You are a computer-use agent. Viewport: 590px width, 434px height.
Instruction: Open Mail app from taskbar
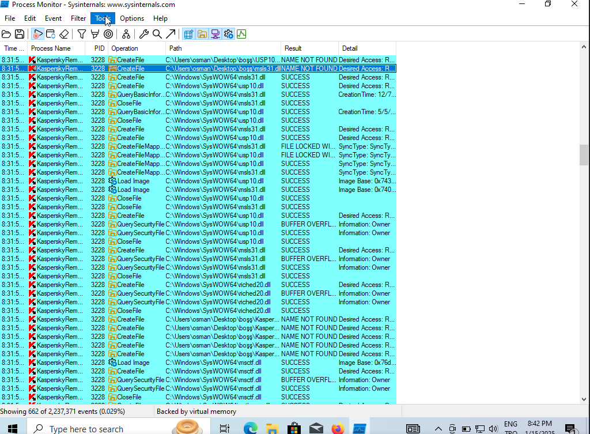point(316,429)
